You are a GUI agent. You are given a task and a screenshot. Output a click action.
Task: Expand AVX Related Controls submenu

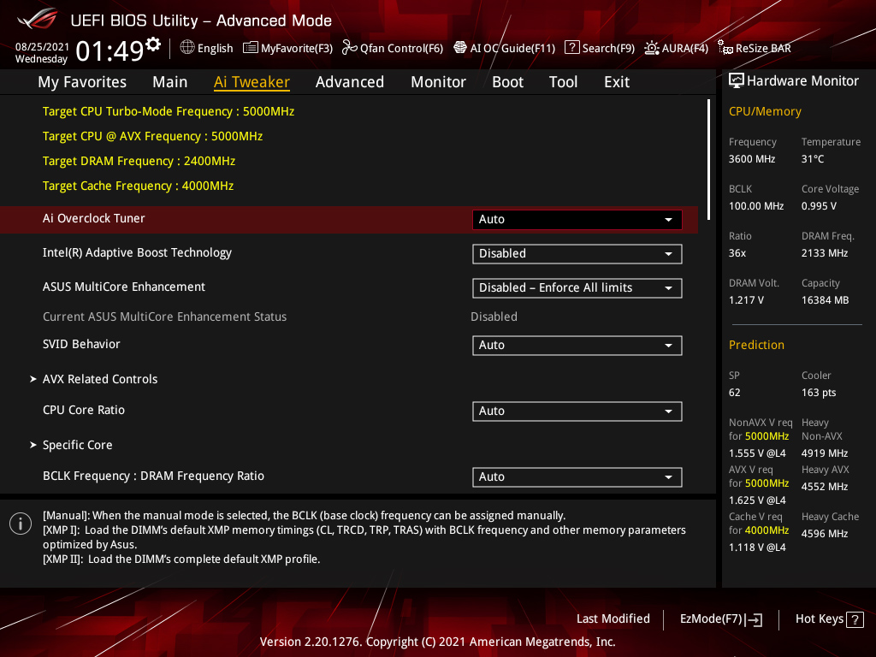[100, 379]
